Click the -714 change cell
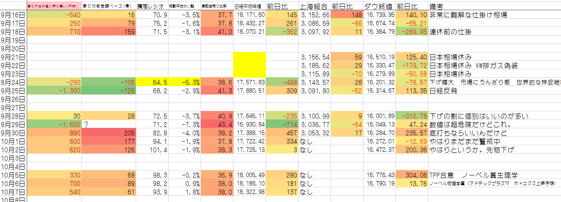Image resolution: width=561 pixels, height=202 pixels. 282,124
